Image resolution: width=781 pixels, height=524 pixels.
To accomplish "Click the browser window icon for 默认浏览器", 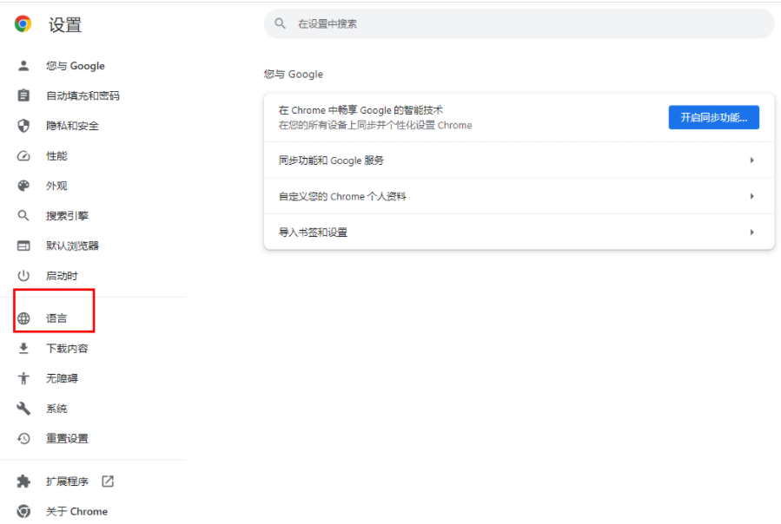I will 23,246.
